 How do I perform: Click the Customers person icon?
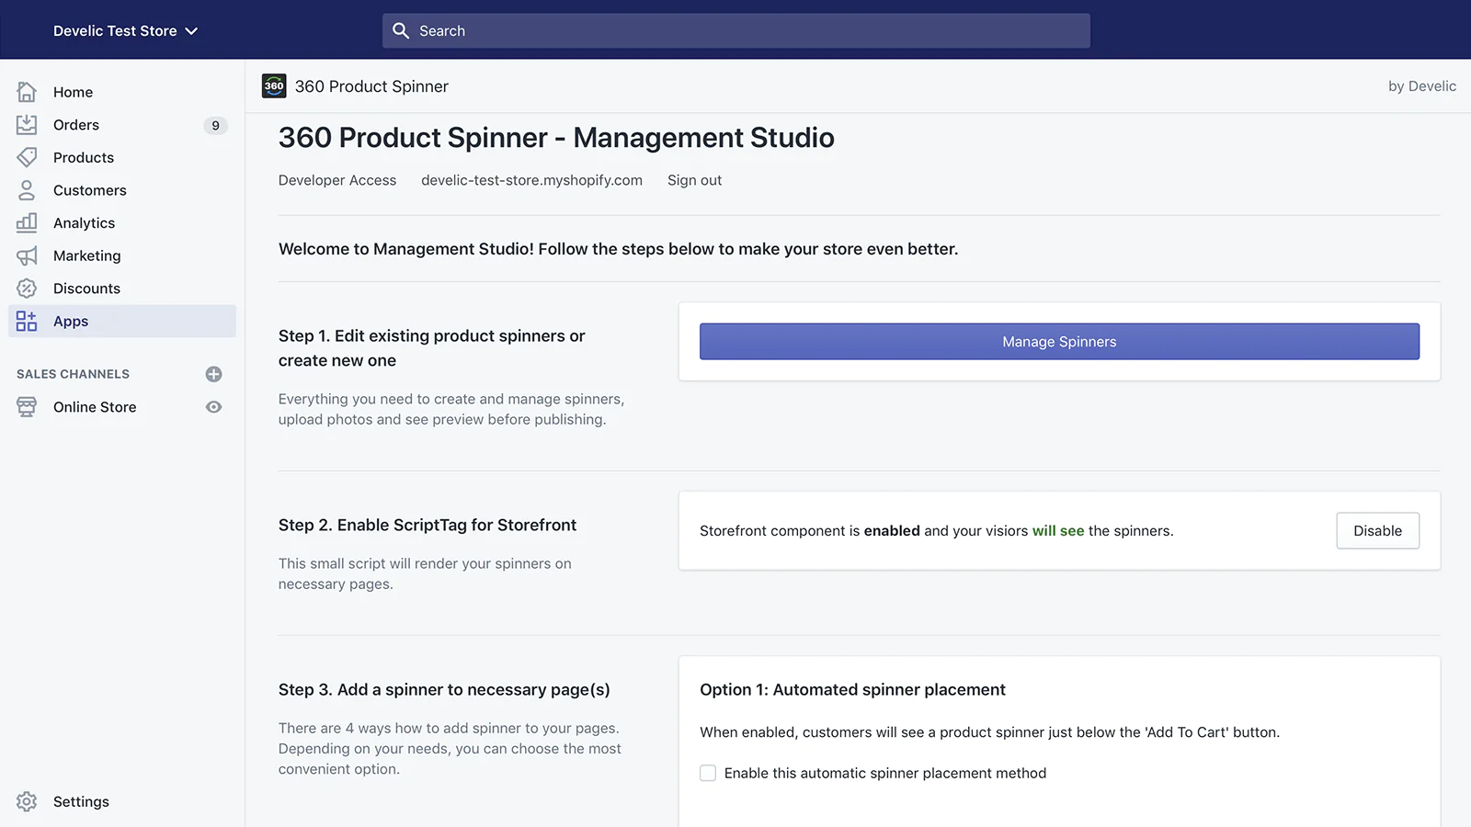tap(27, 190)
